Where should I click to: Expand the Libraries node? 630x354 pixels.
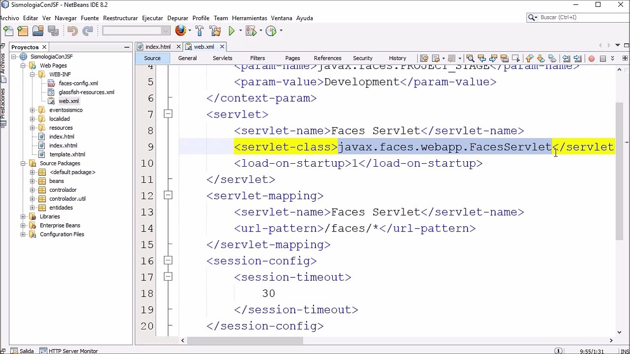coord(23,216)
